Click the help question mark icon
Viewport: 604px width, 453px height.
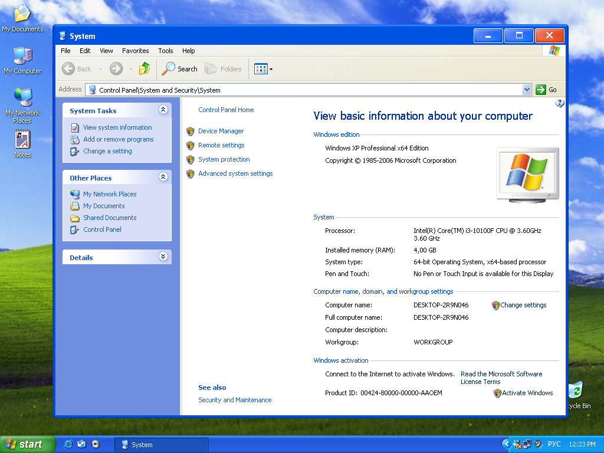coord(560,103)
